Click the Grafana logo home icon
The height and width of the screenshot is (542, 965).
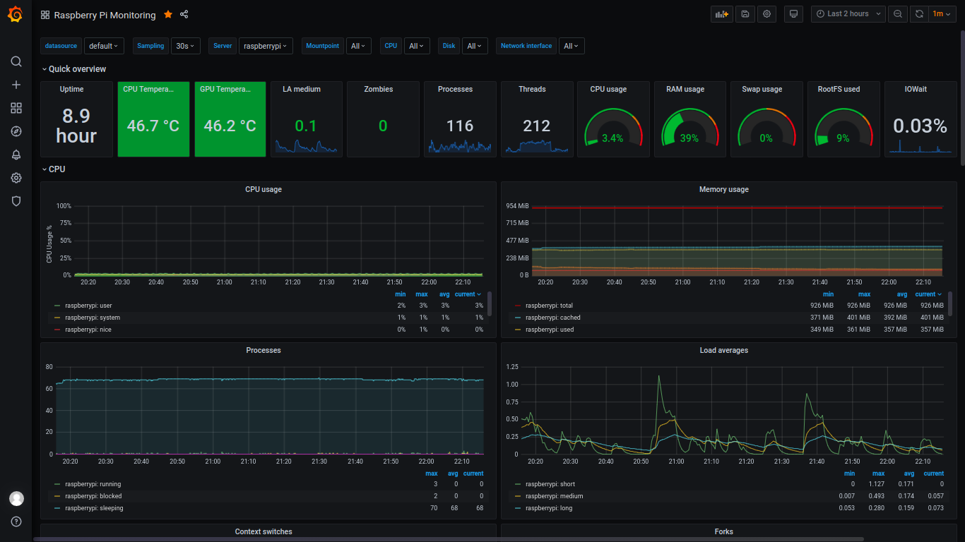click(x=16, y=15)
